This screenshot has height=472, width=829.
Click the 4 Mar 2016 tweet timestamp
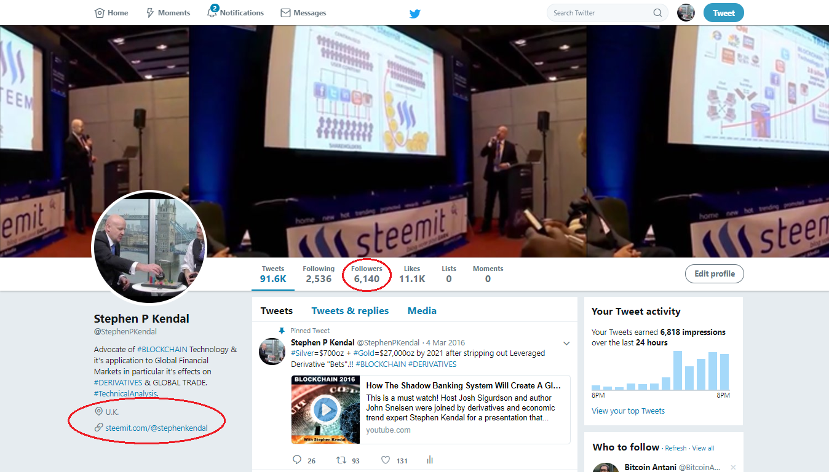446,343
